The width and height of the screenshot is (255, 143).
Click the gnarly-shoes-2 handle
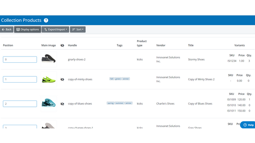[x=76, y=60]
